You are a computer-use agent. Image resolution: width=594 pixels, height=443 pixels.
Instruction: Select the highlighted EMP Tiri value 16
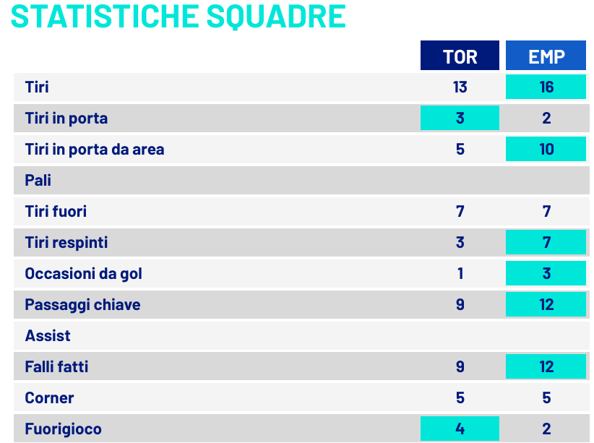tap(546, 87)
